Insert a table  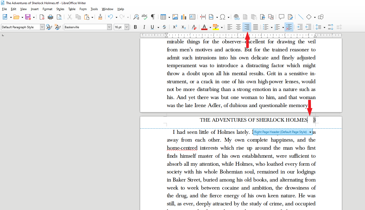tap(163, 17)
